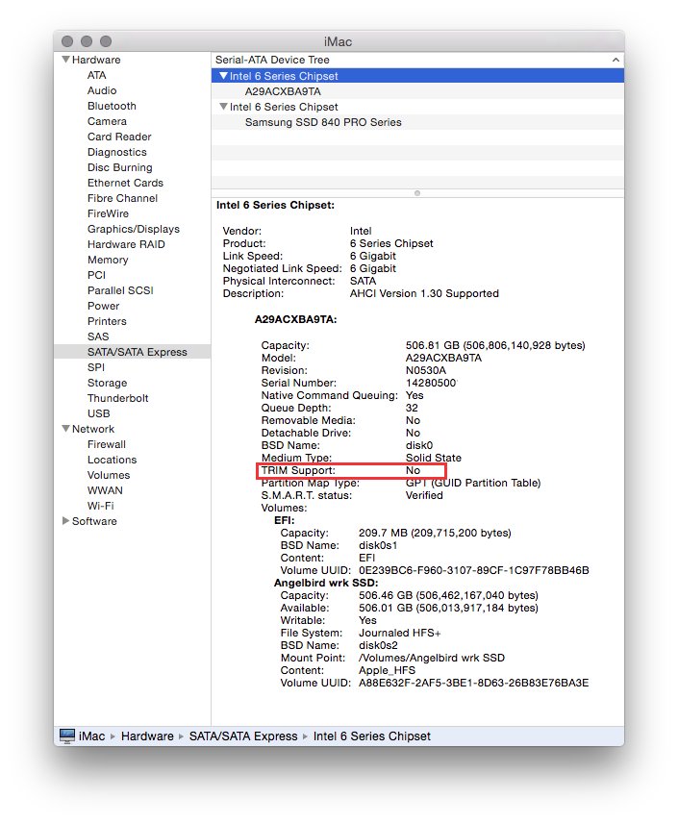Select Locations under Network
The height and width of the screenshot is (823, 678).
112,460
